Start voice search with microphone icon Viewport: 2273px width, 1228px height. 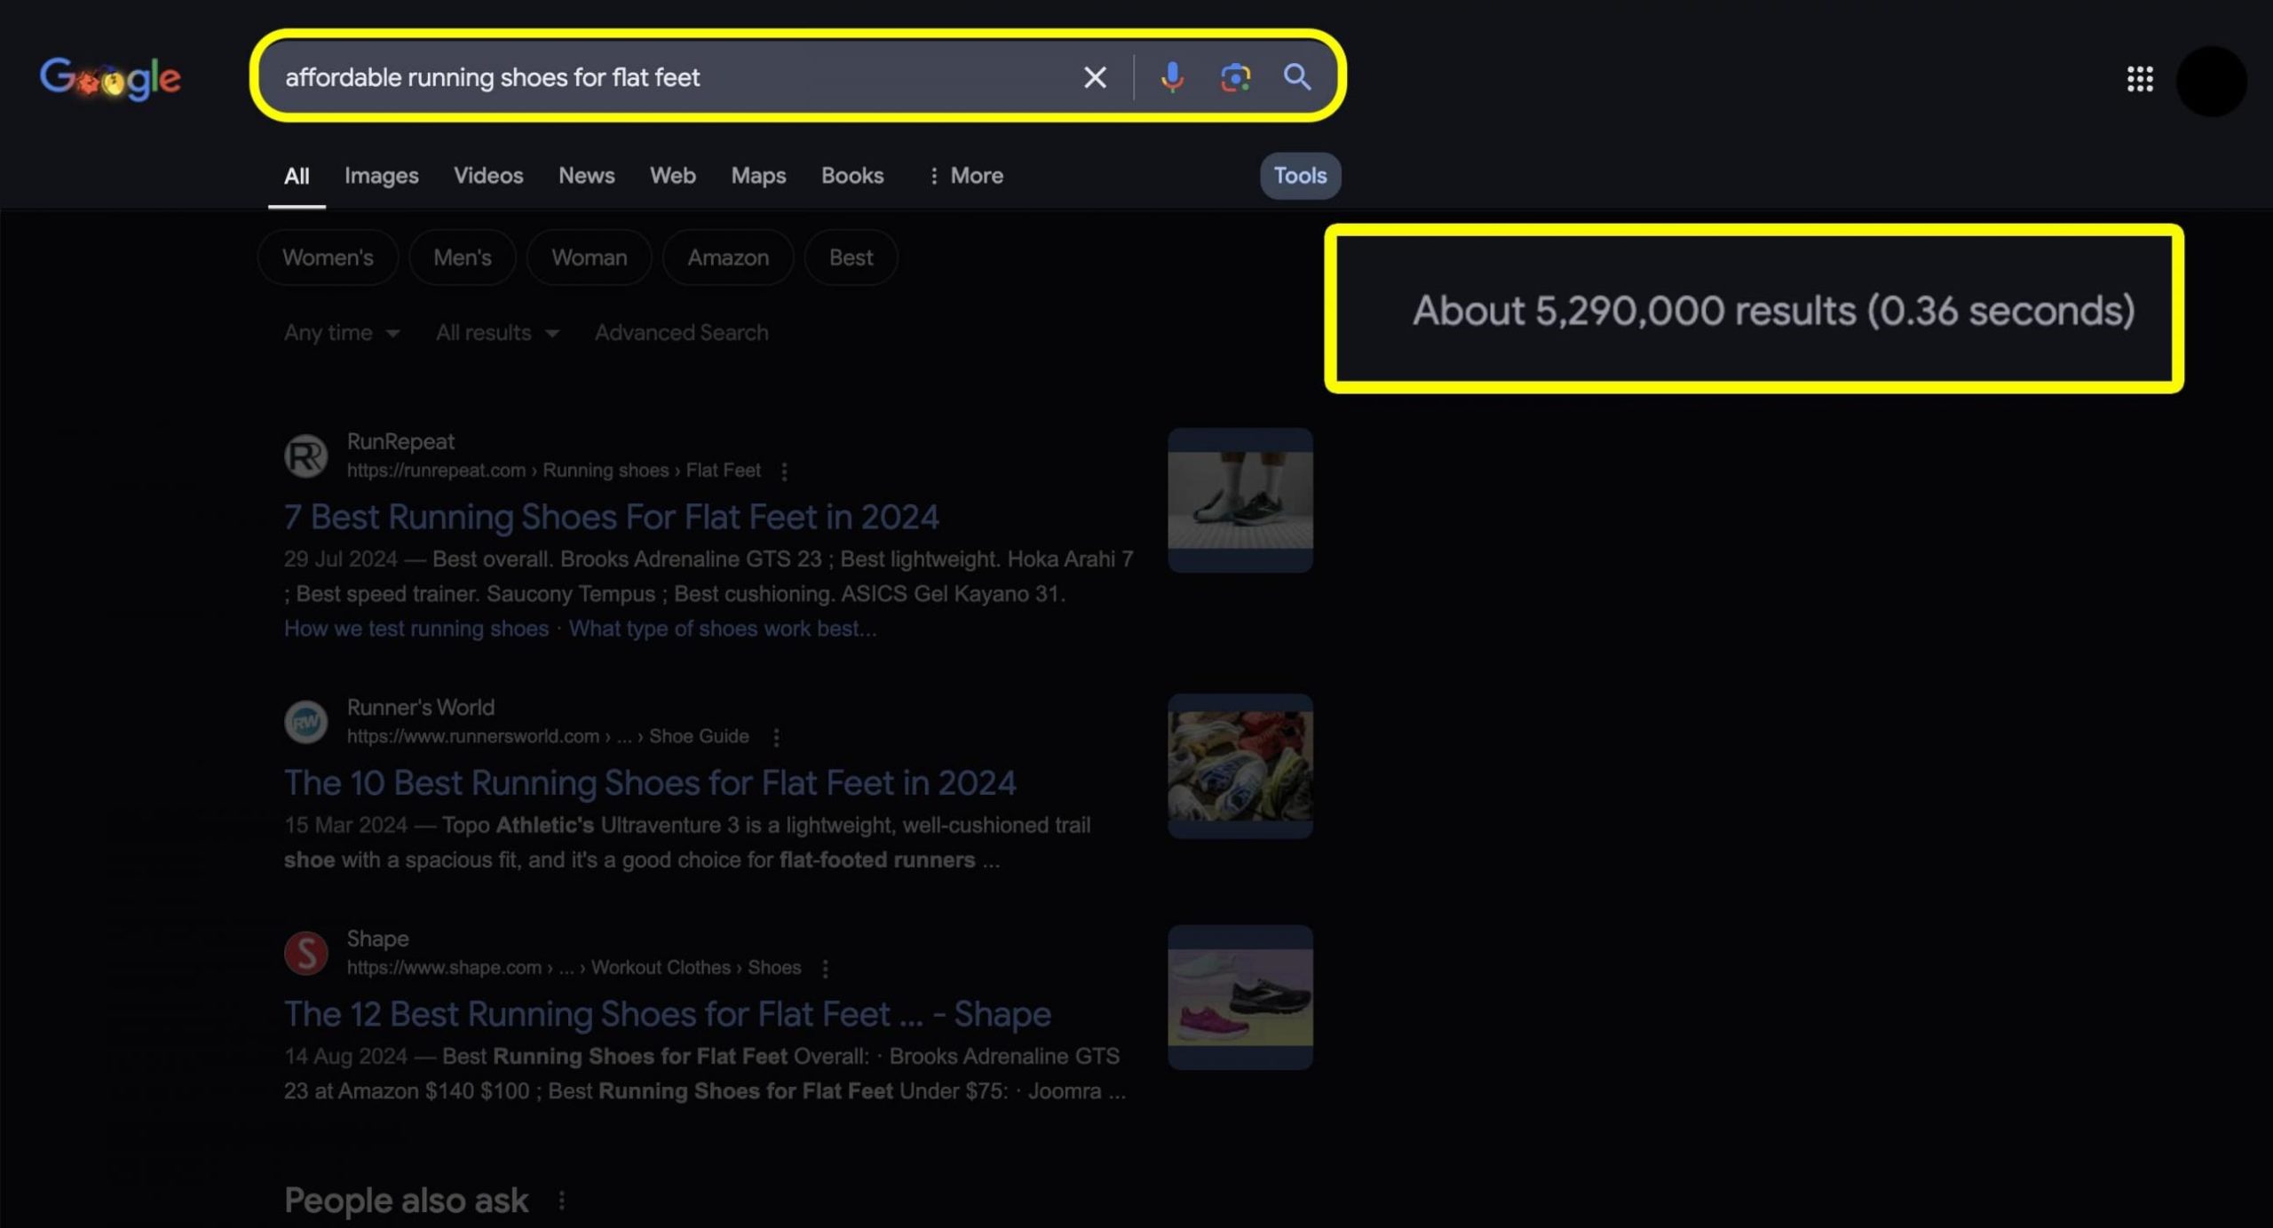1171,77
